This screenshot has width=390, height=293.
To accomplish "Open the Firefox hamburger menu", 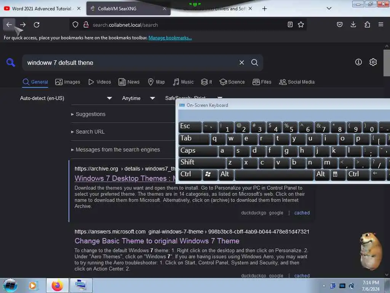I will tap(381, 24).
